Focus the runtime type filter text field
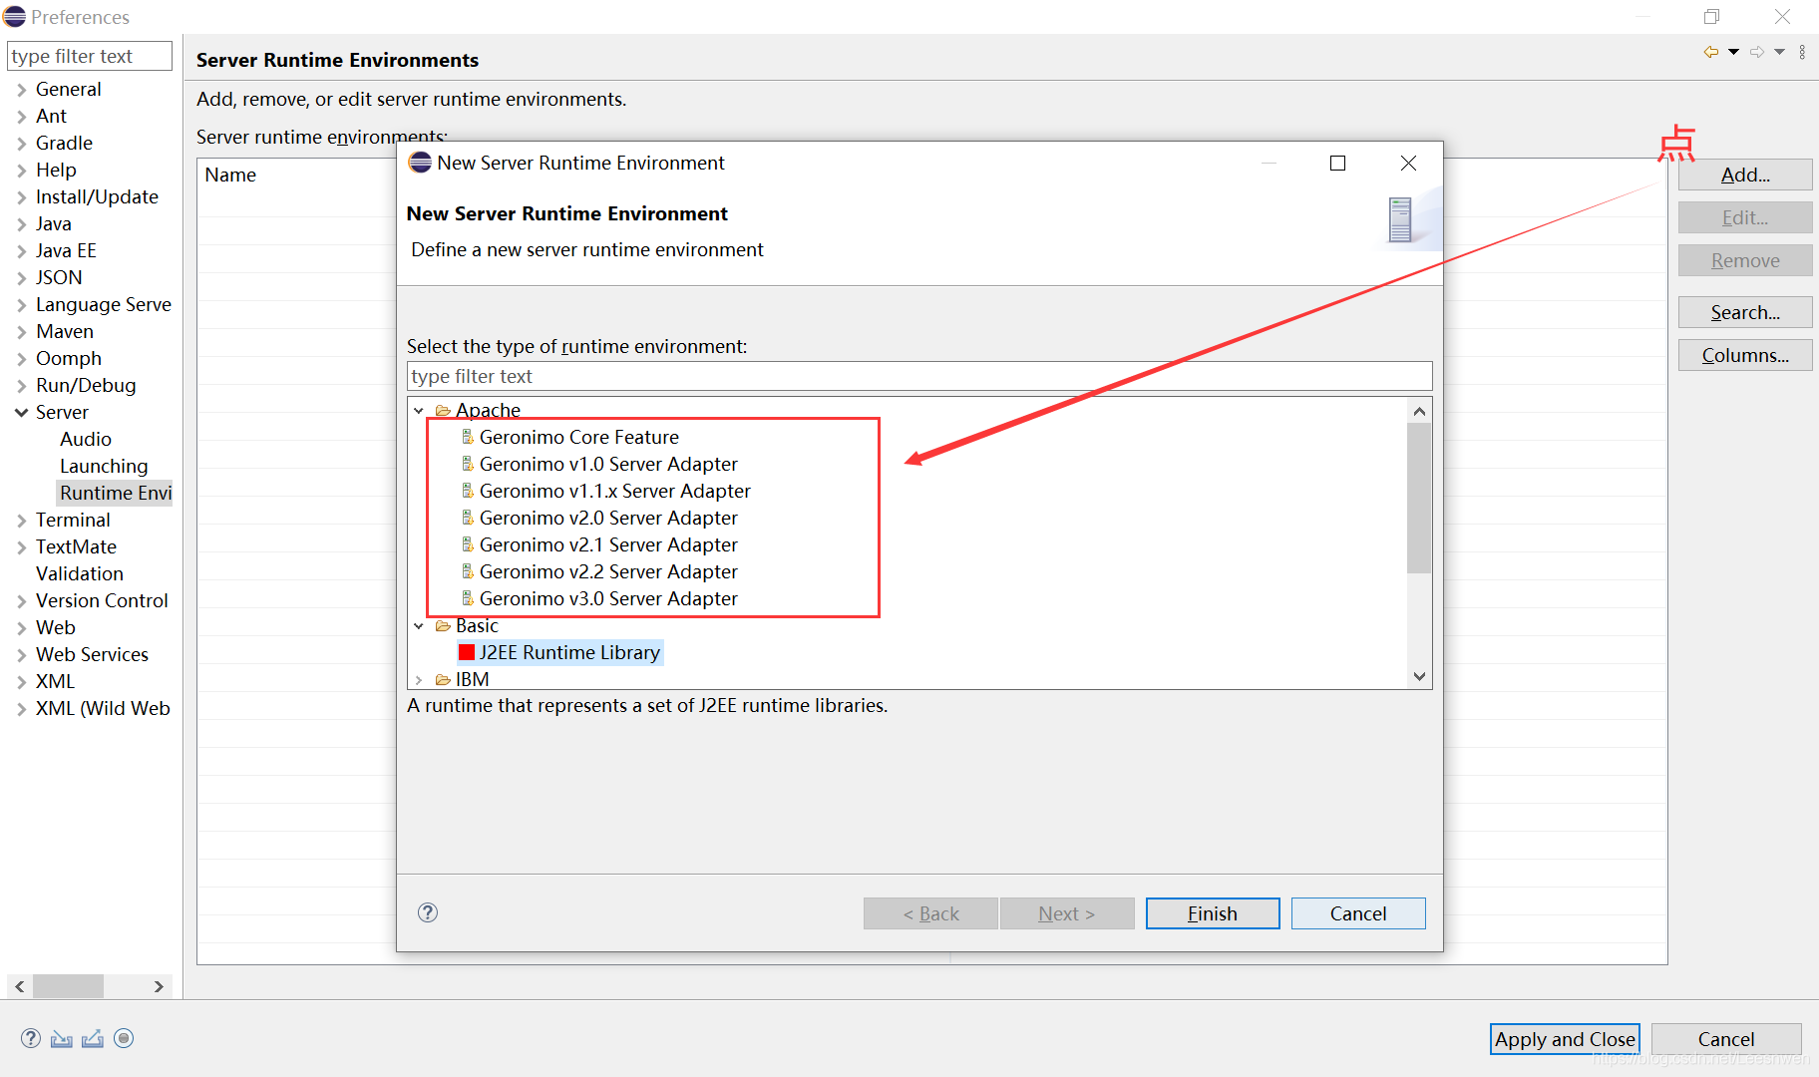 coord(918,376)
